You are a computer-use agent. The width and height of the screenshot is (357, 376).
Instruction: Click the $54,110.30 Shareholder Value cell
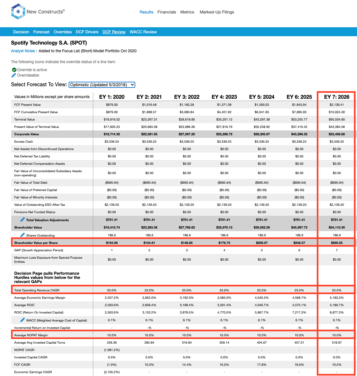(x=336, y=227)
